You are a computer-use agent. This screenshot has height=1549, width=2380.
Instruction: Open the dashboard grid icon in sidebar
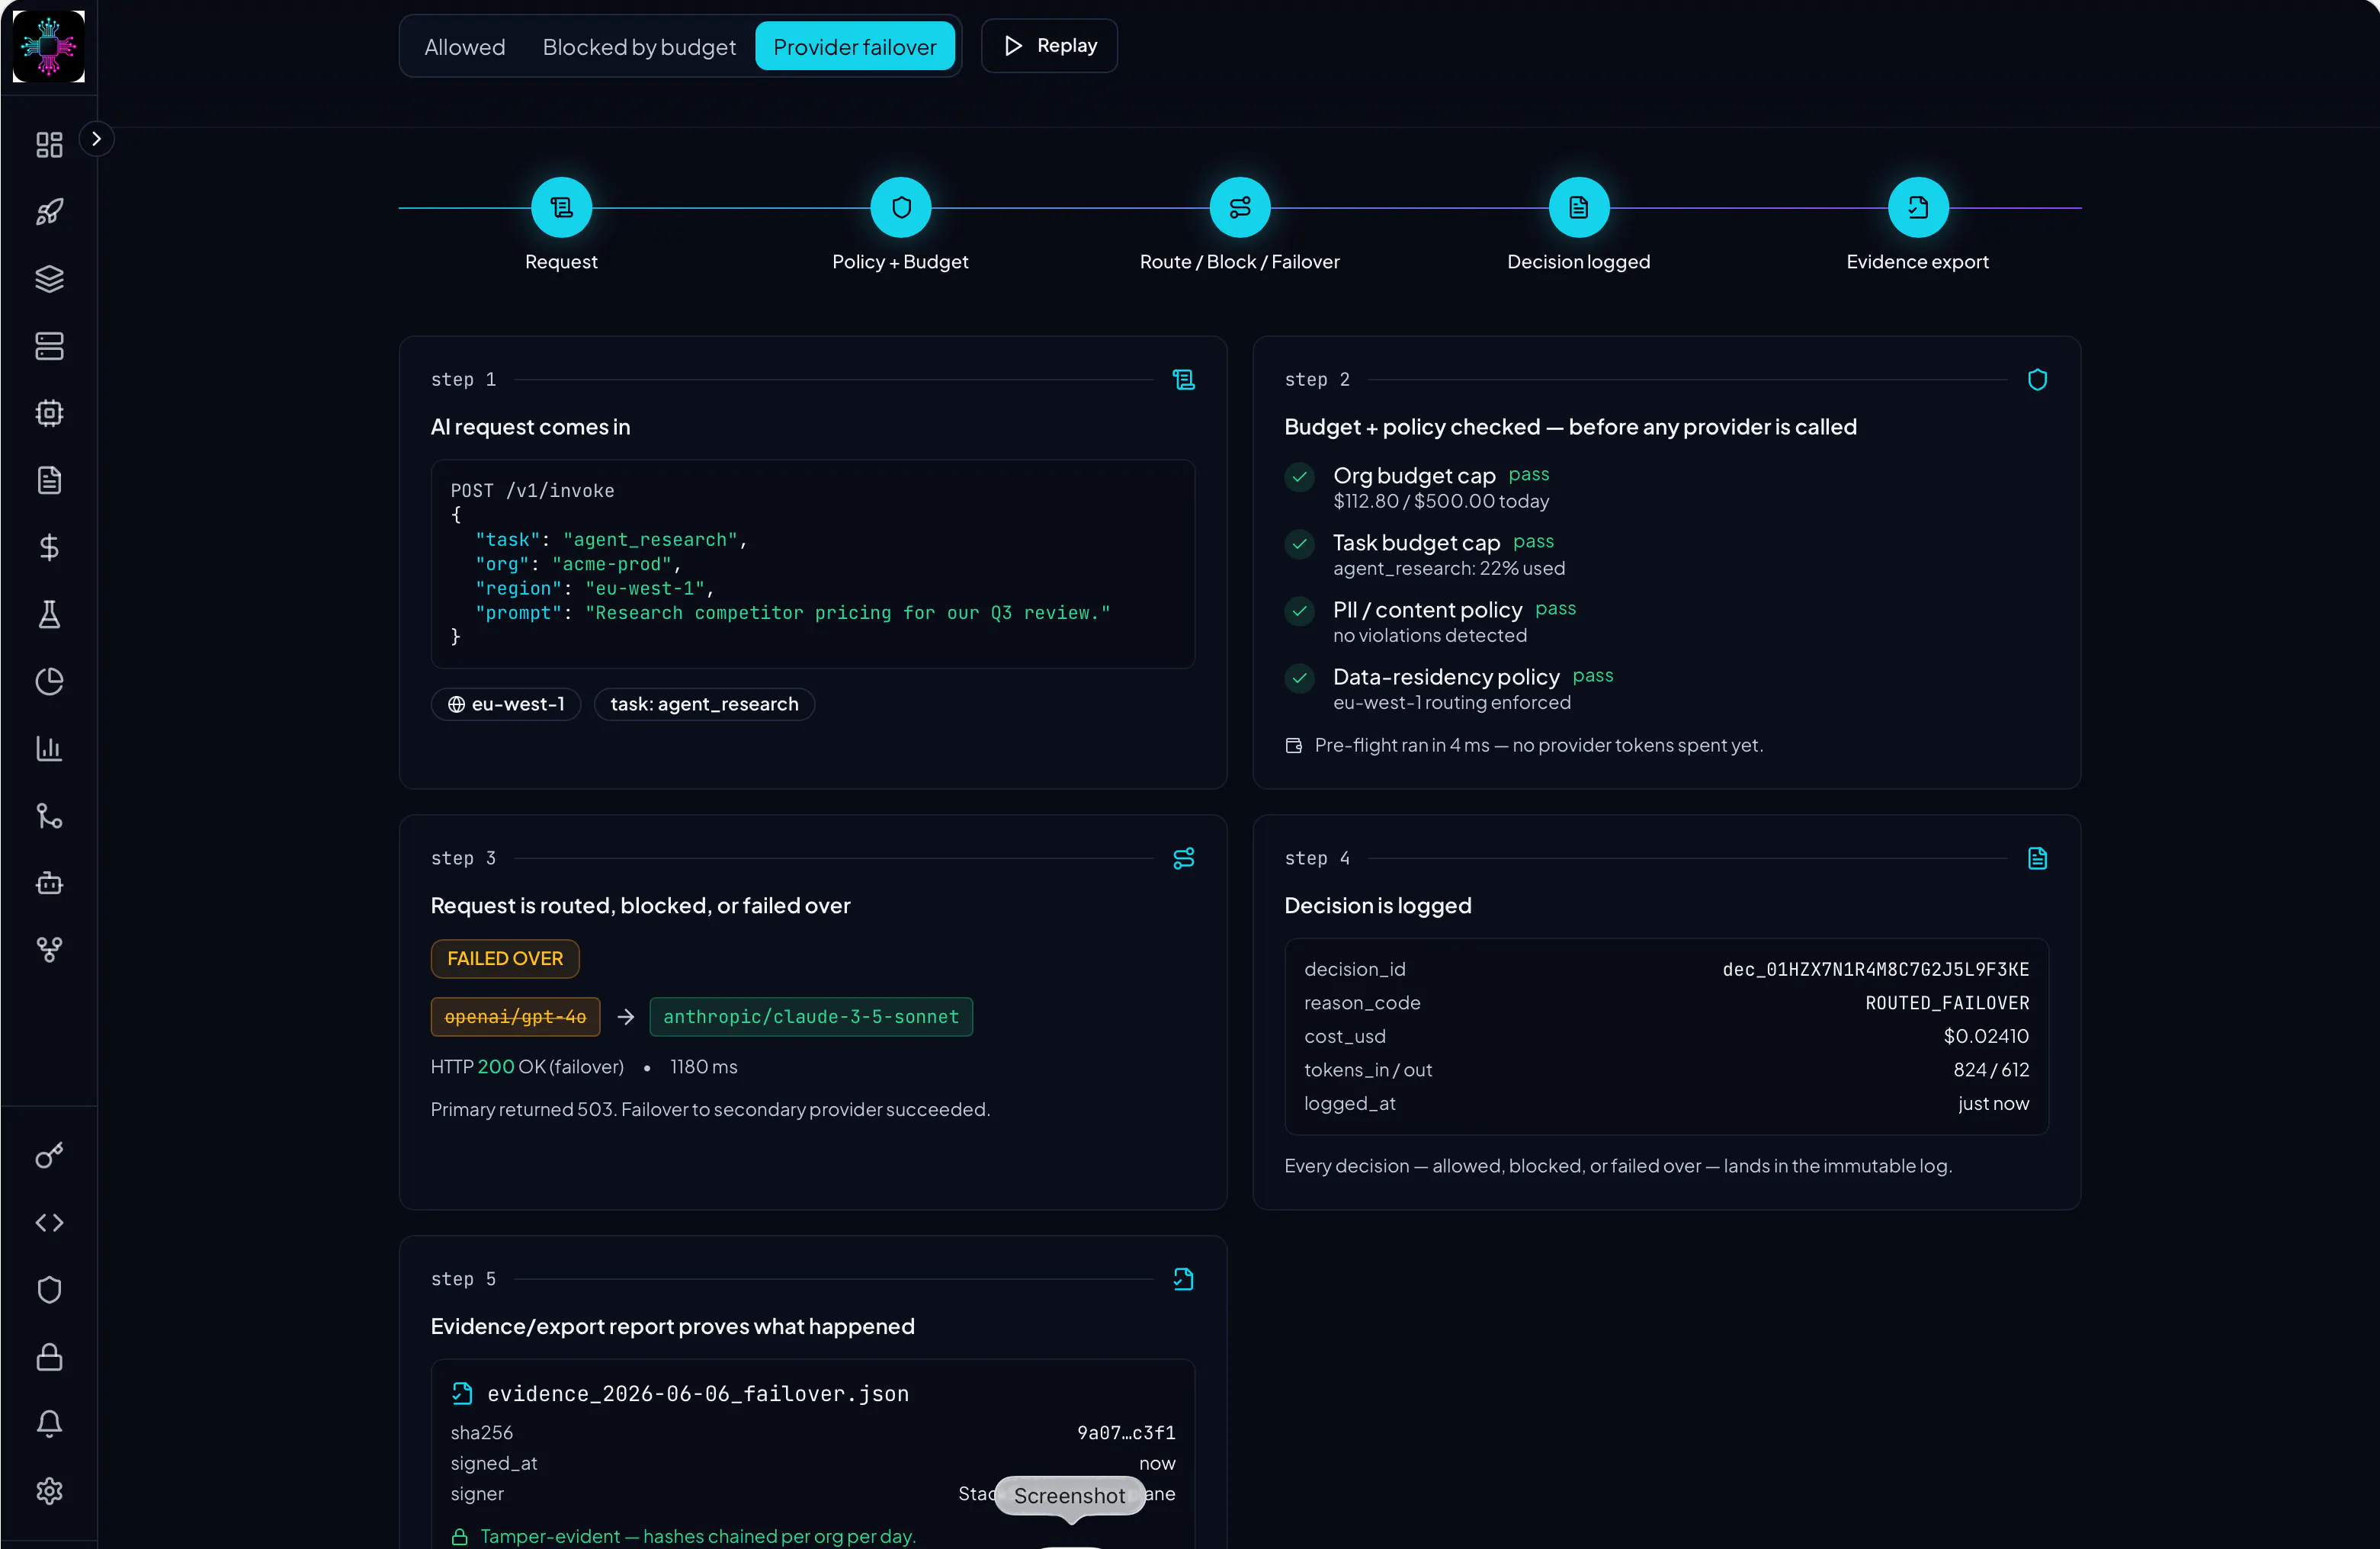tap(49, 145)
